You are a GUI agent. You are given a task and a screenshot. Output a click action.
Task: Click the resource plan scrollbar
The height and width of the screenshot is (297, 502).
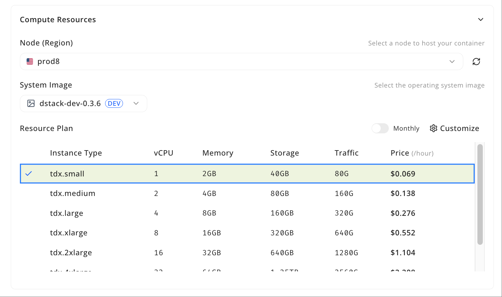[480, 194]
